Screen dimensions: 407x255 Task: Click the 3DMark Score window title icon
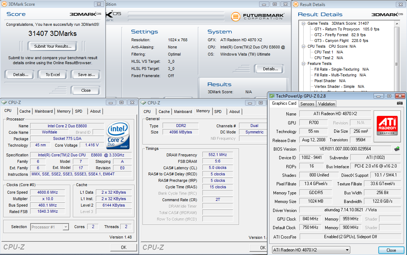coord(4,4)
